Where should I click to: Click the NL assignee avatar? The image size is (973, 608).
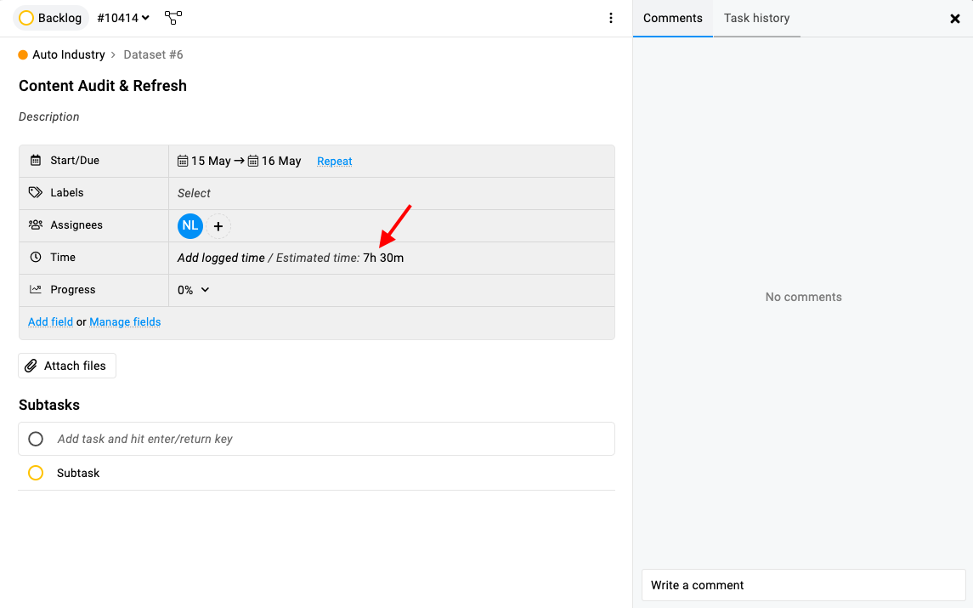coord(190,226)
